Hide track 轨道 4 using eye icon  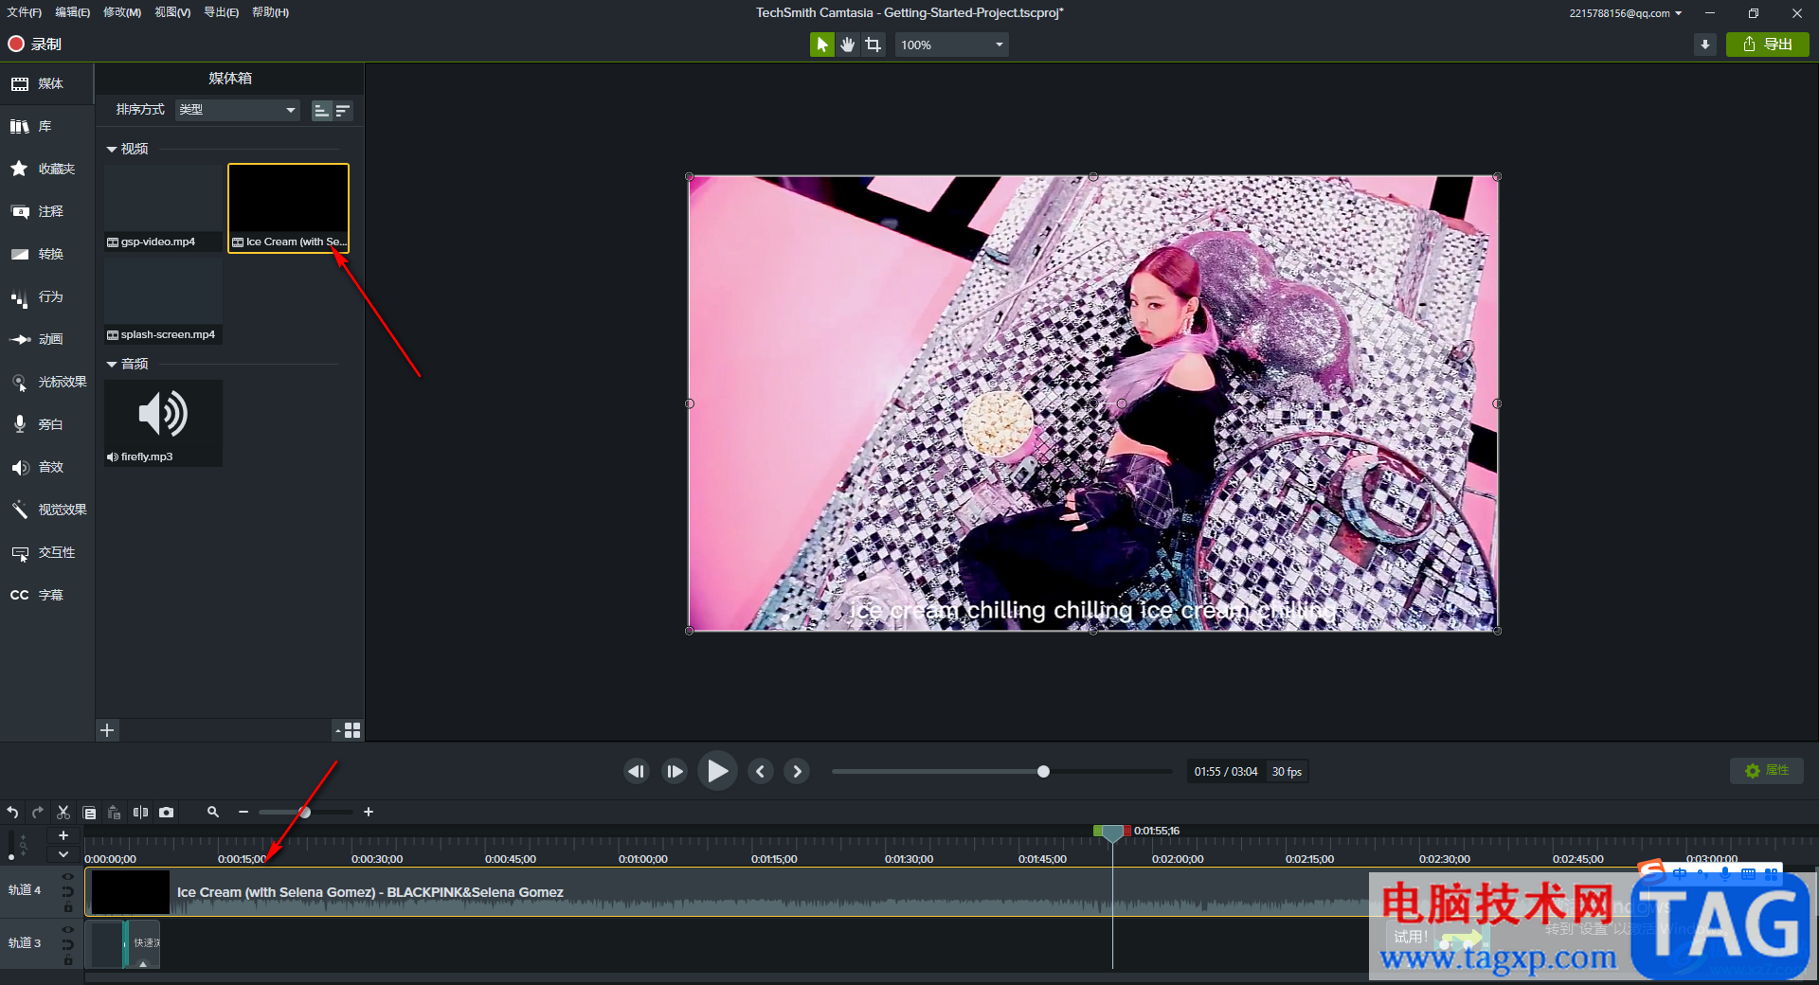tap(67, 877)
